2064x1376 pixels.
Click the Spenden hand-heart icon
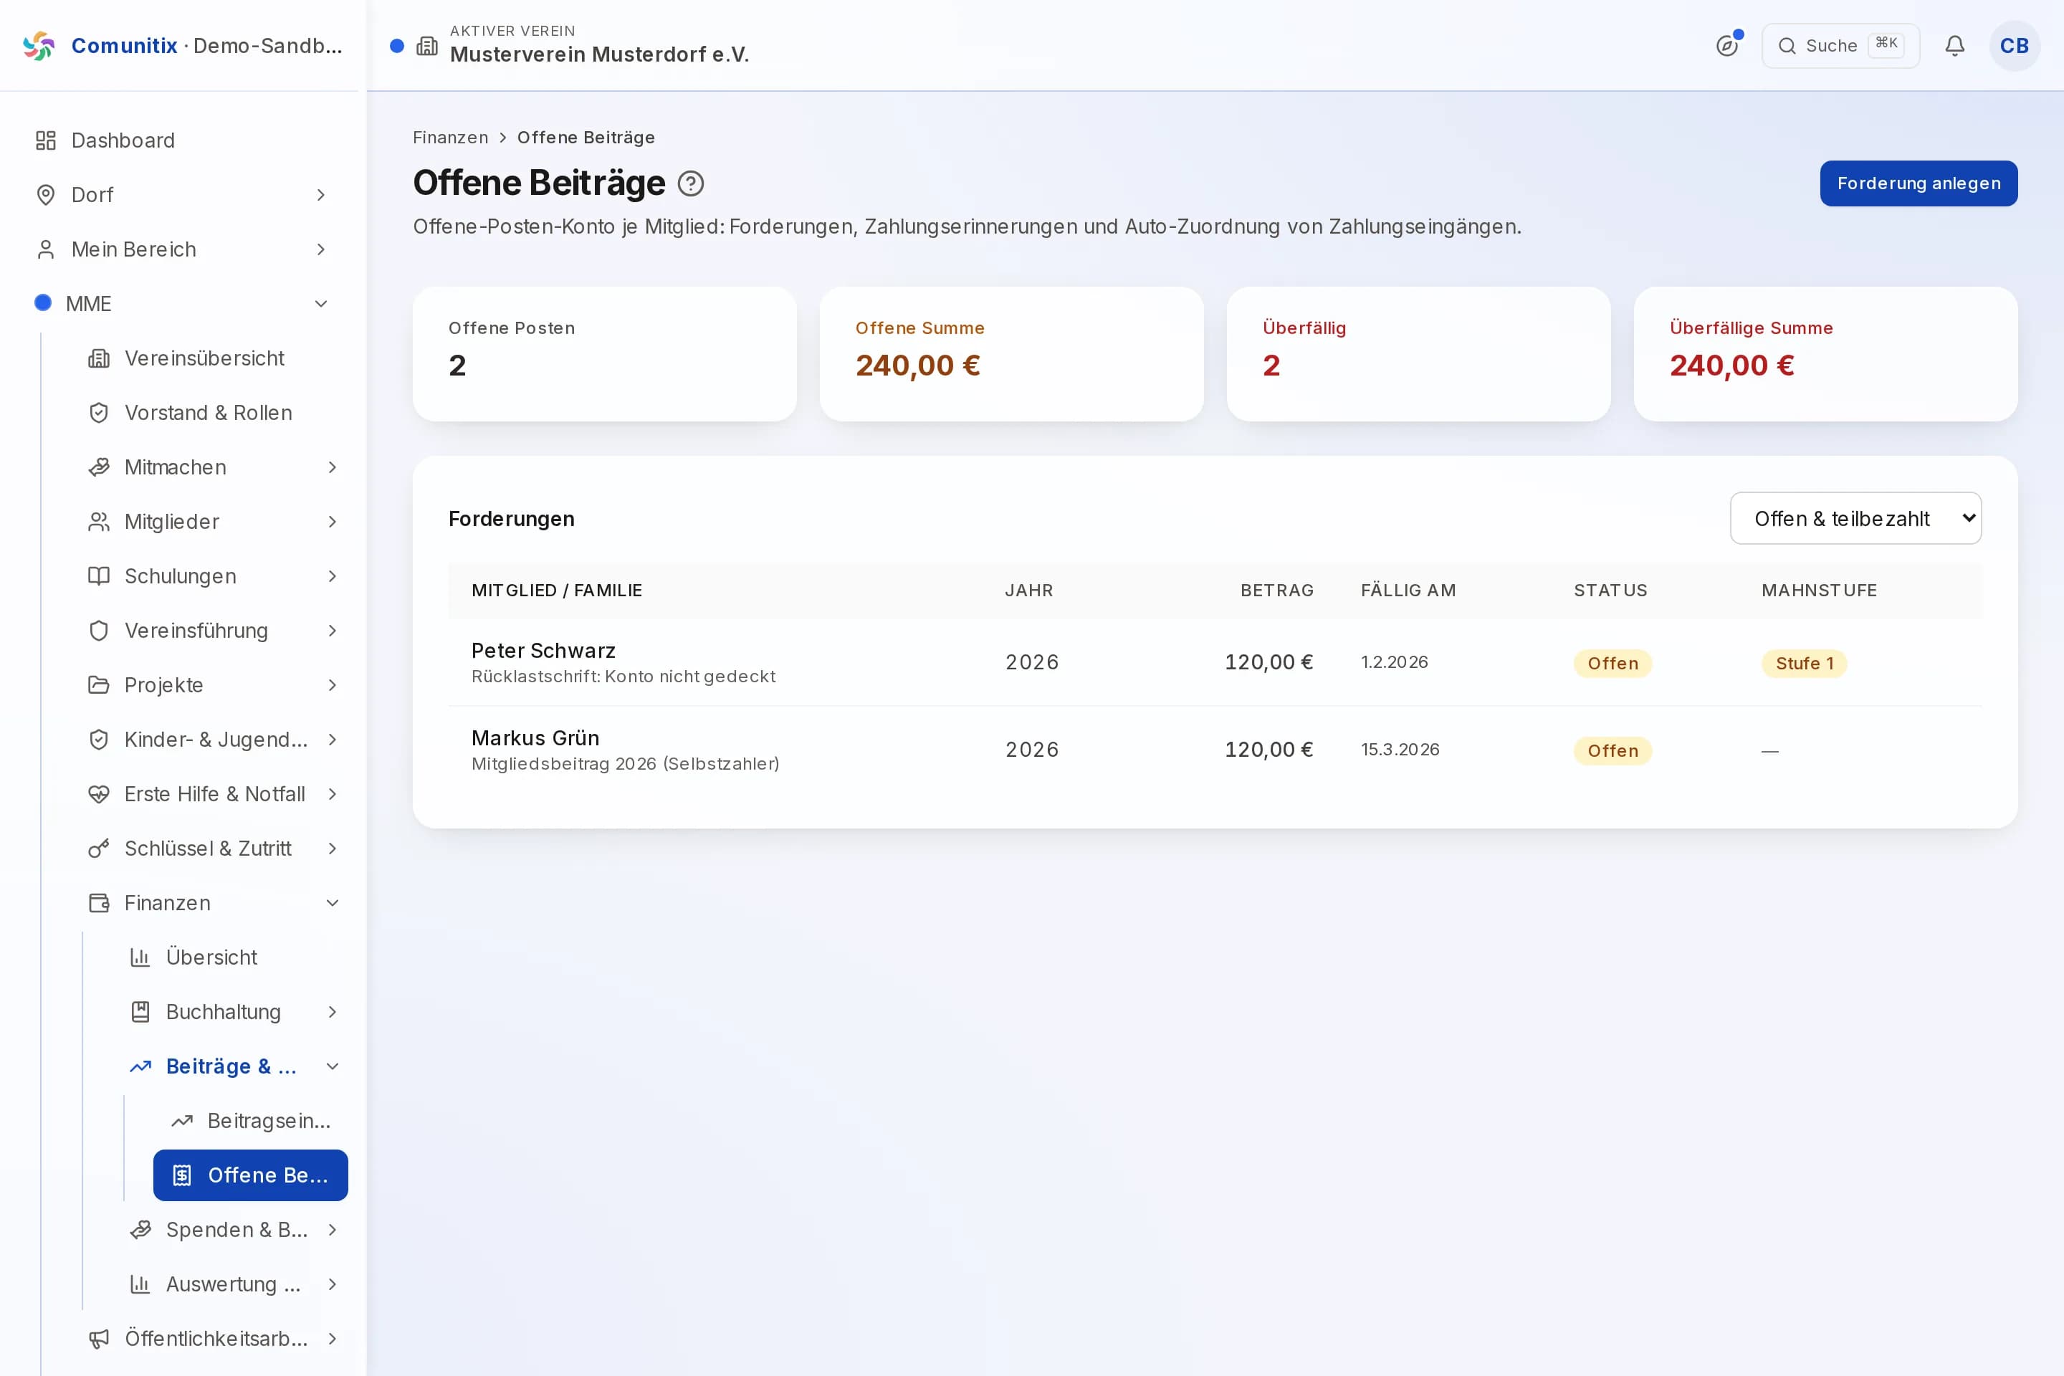[x=140, y=1230]
